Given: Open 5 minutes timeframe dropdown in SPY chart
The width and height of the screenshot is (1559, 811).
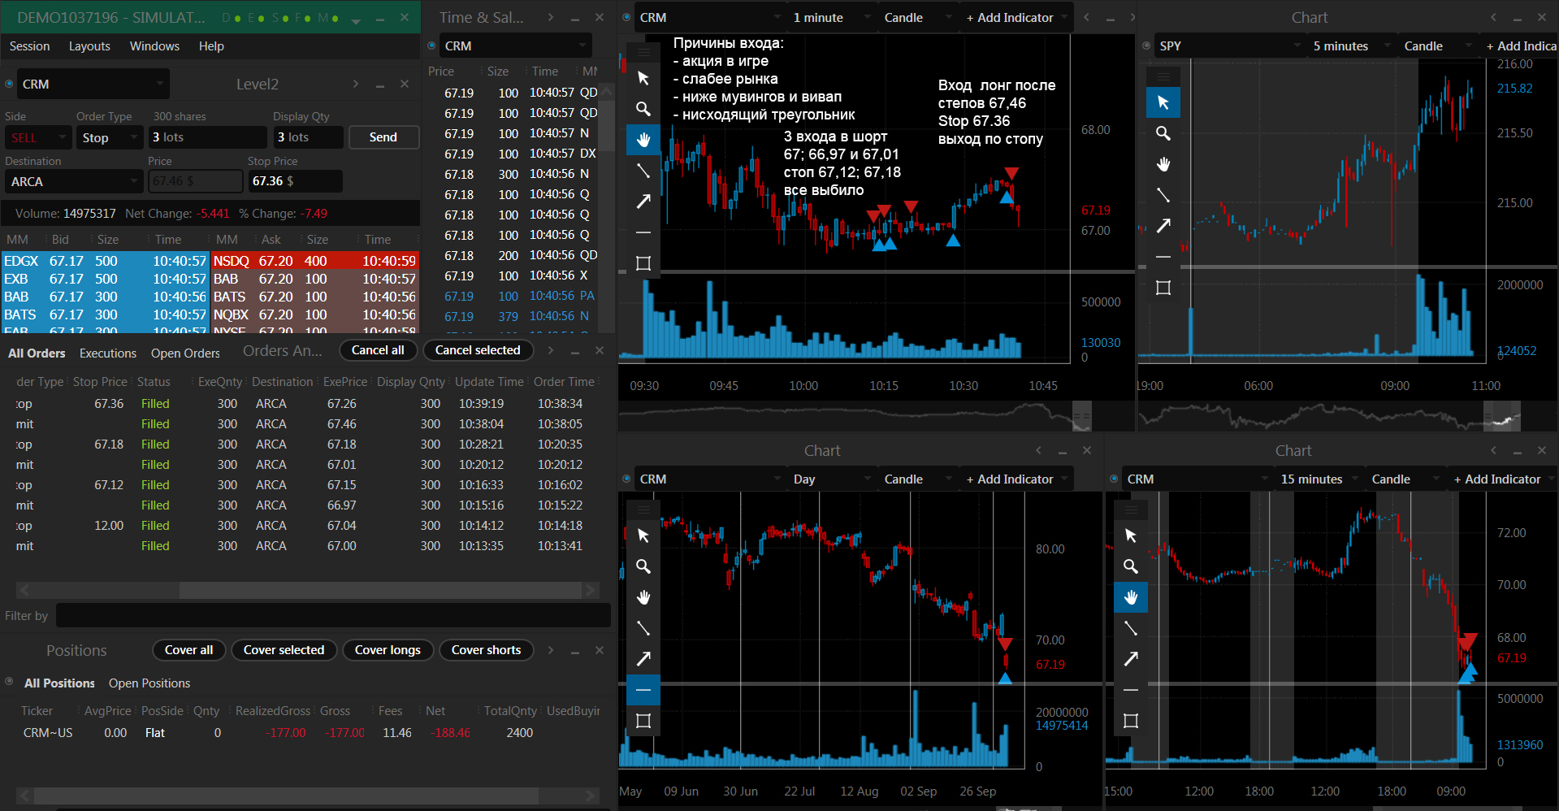Looking at the screenshot, I should [1351, 46].
